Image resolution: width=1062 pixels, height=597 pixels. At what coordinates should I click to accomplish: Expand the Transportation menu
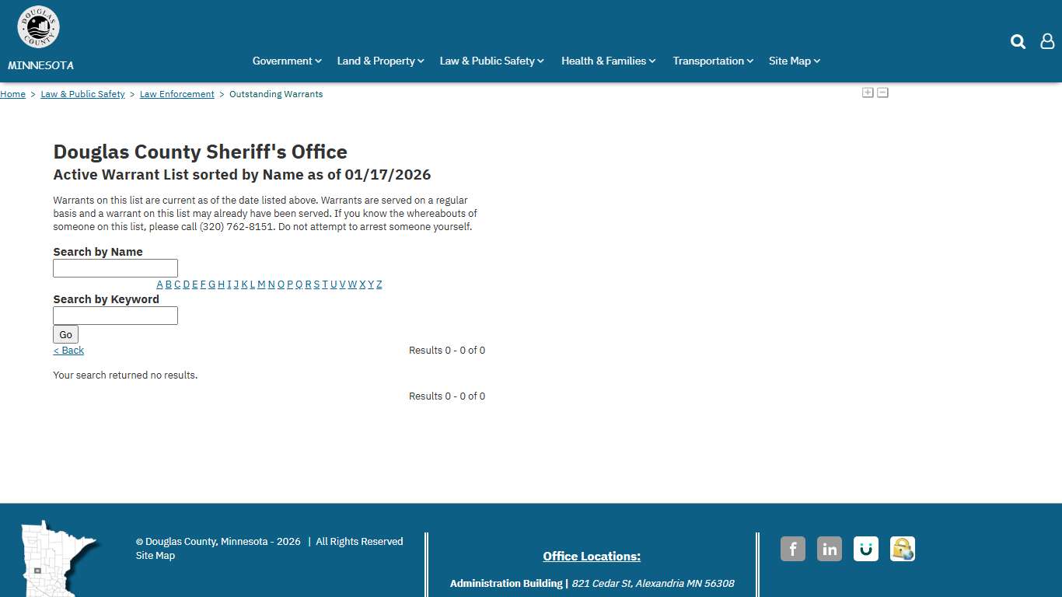711,61
